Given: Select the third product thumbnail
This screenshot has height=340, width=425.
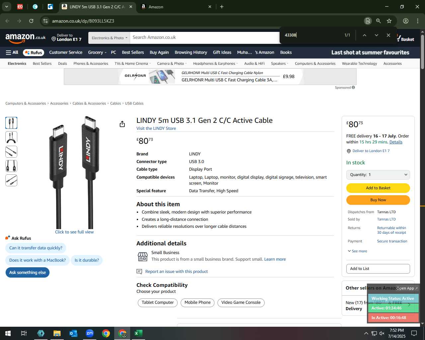Looking at the screenshot, I should 11,152.
